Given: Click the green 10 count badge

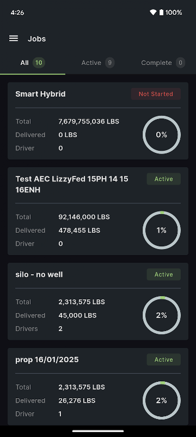Looking at the screenshot, I should pyautogui.click(x=39, y=63).
